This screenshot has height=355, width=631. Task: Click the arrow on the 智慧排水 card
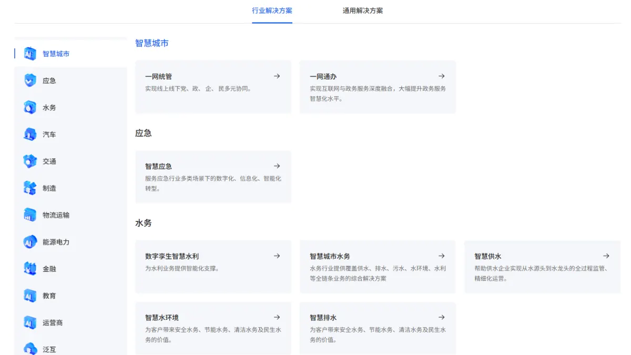pos(442,318)
